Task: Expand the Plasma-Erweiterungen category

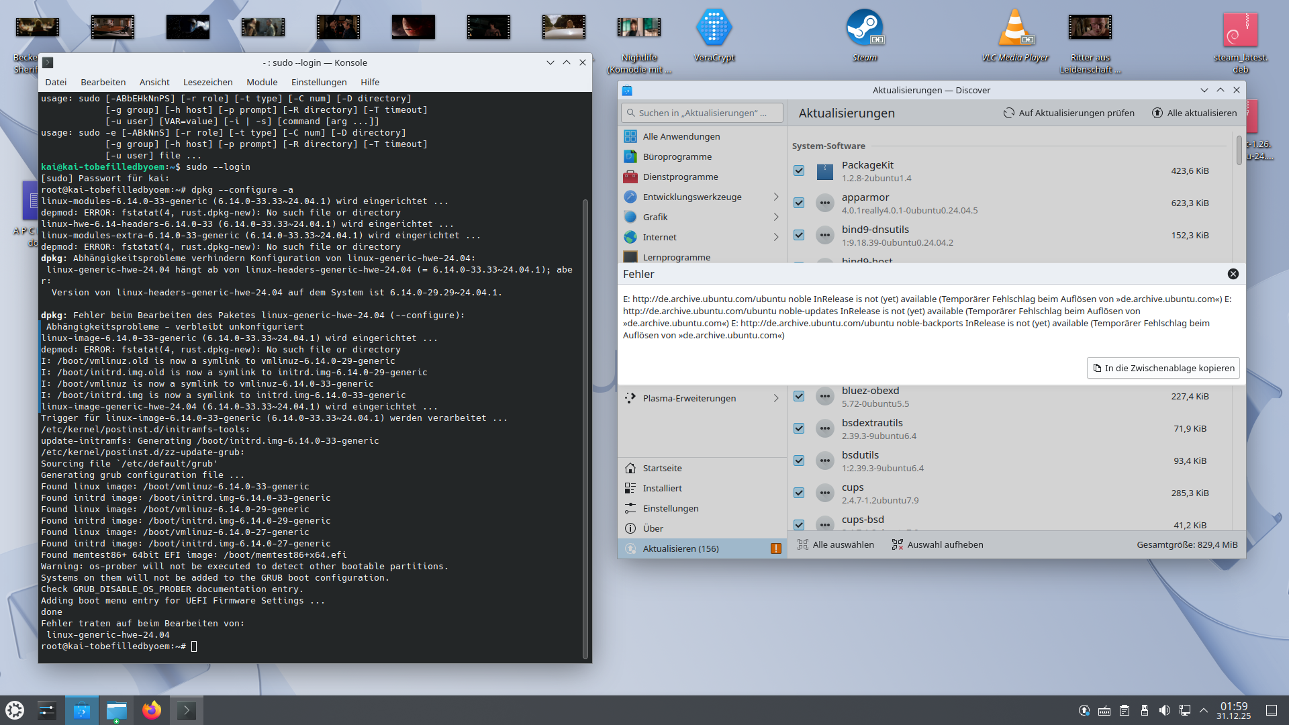Action: click(x=775, y=398)
